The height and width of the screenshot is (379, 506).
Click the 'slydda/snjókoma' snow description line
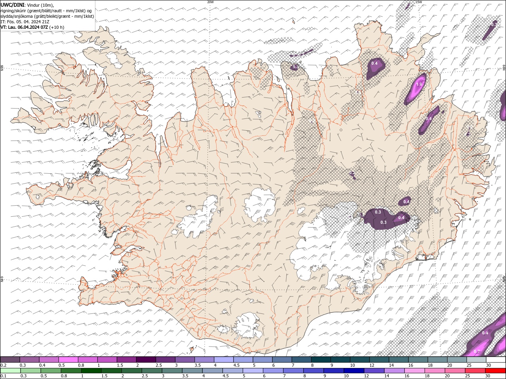pos(47,16)
